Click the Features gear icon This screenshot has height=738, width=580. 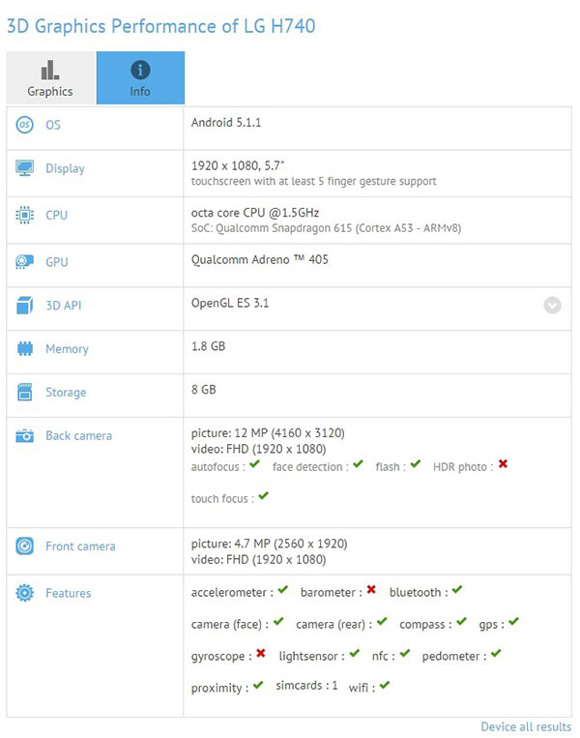[x=24, y=593]
